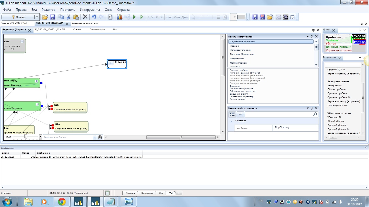Click the black X delete icon
369x207 pixels.
(x=85, y=17)
